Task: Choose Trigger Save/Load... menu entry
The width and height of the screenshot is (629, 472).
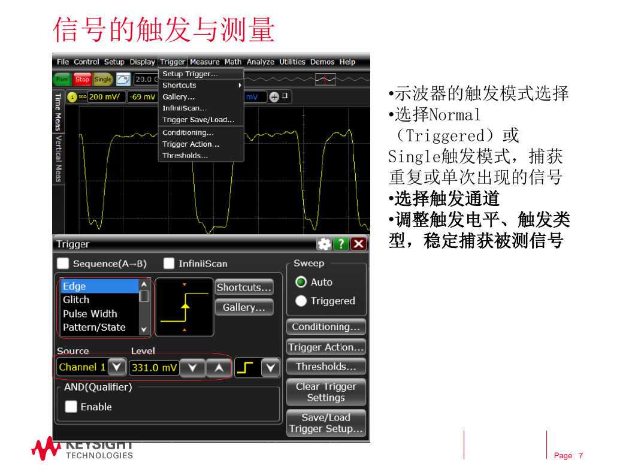Action: click(x=201, y=120)
